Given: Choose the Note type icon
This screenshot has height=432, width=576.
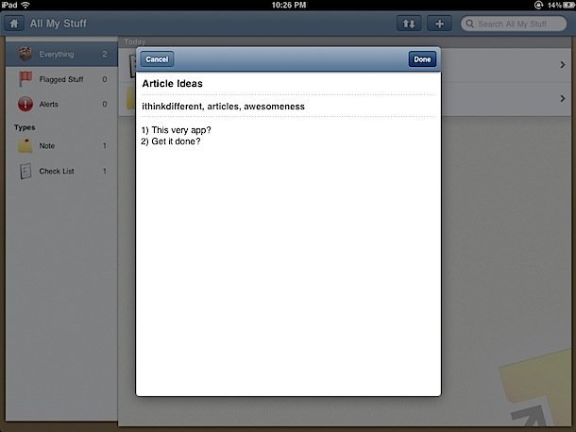Looking at the screenshot, I should pyautogui.click(x=25, y=146).
